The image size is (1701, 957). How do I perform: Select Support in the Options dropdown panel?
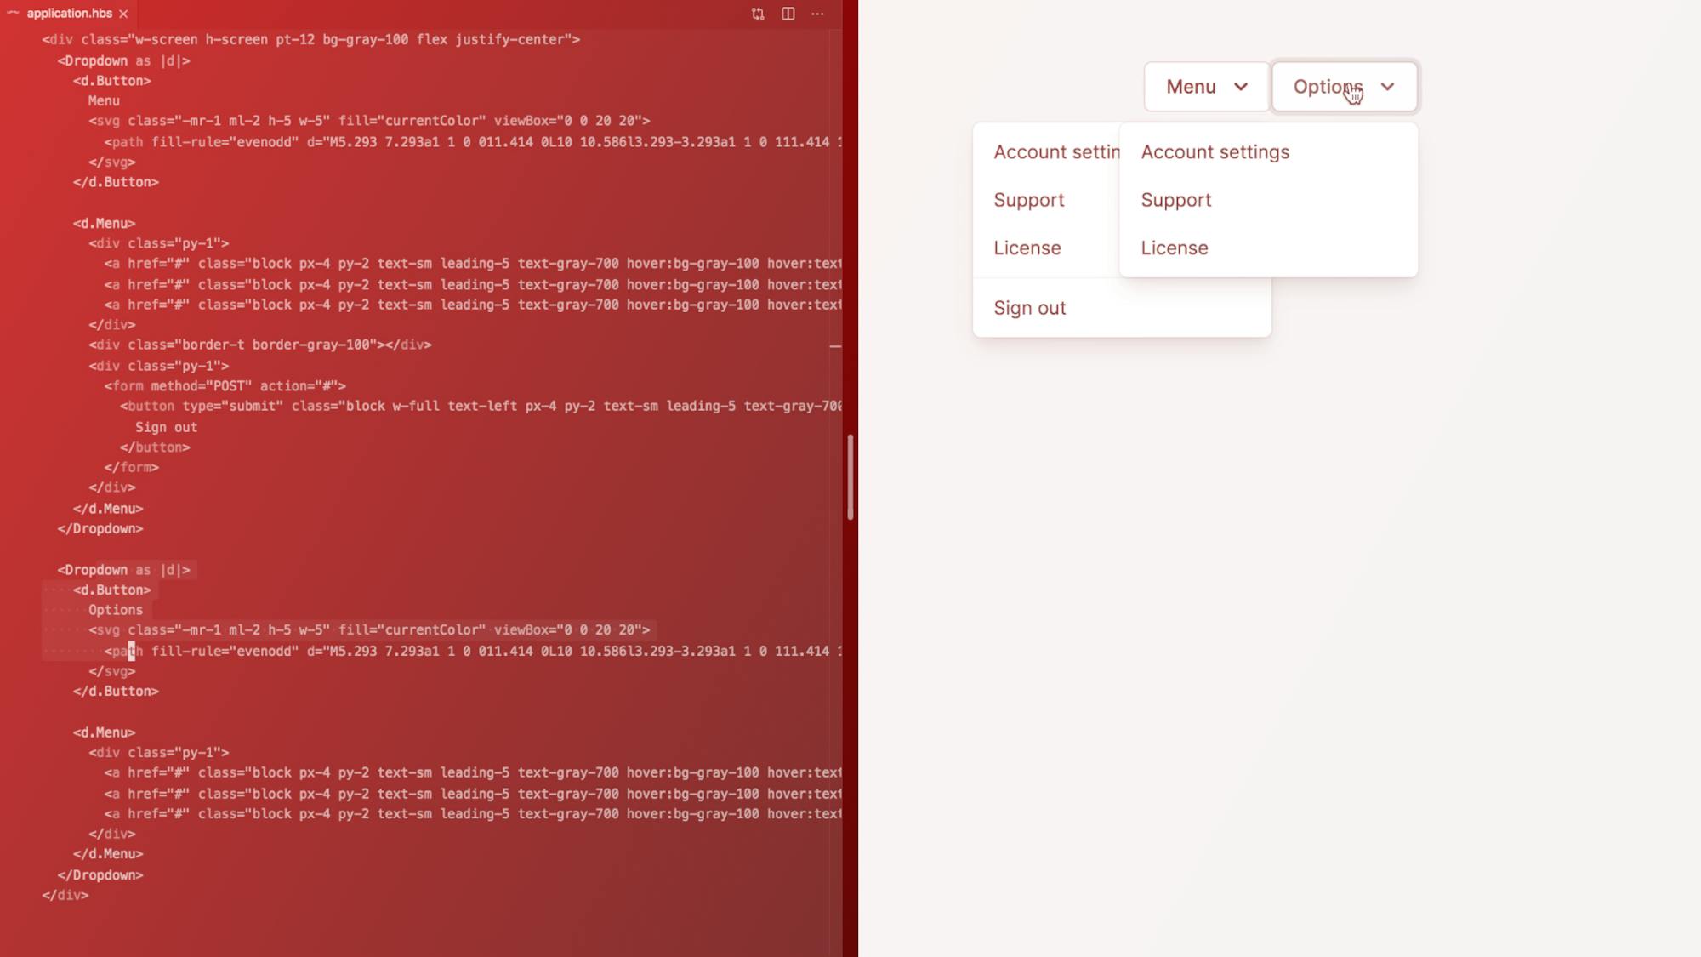click(x=1176, y=200)
